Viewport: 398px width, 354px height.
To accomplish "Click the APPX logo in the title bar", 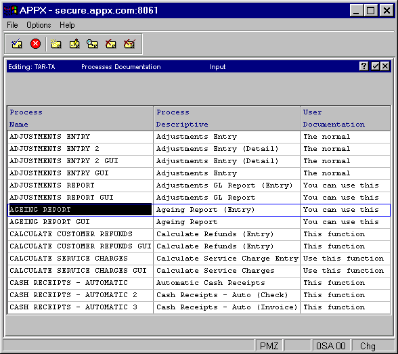I will click(x=10, y=10).
